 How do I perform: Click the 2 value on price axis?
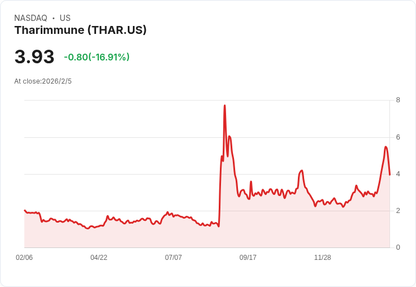pyautogui.click(x=398, y=211)
